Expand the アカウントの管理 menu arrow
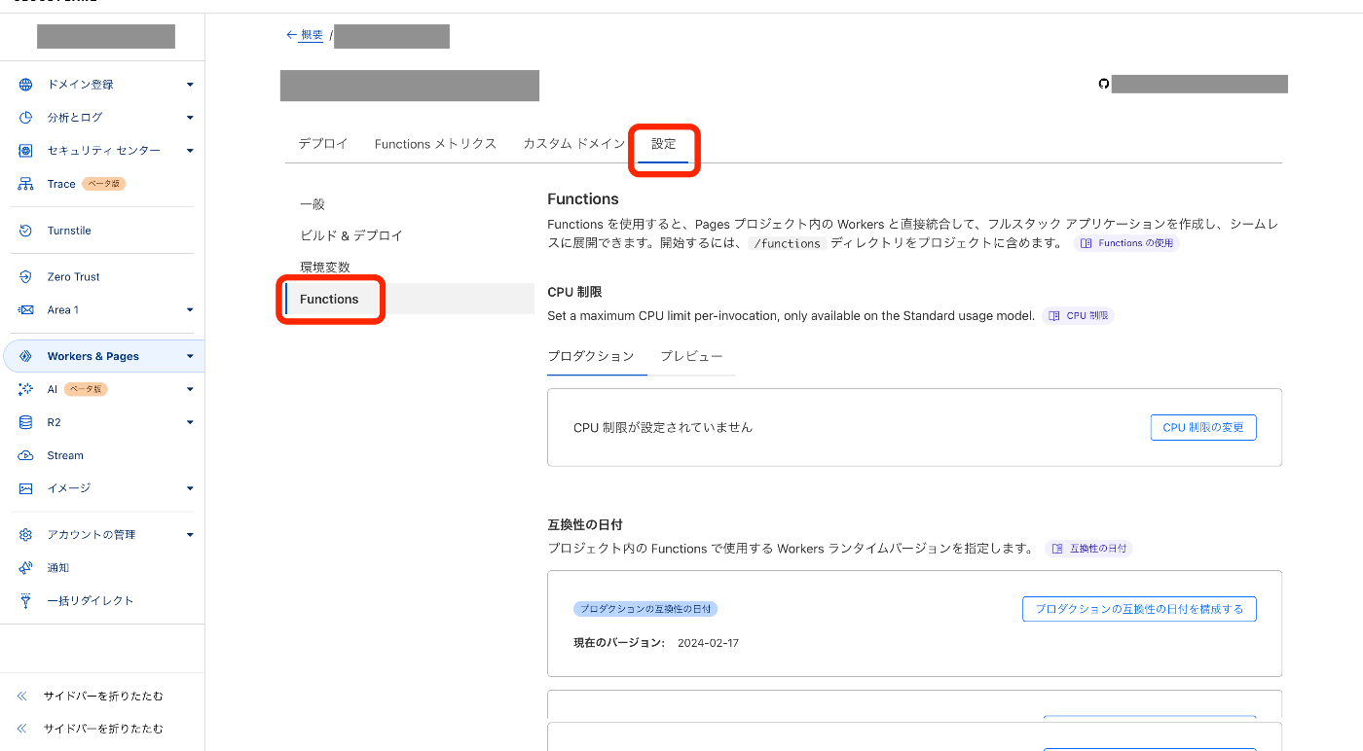This screenshot has width=1363, height=751. 190,535
